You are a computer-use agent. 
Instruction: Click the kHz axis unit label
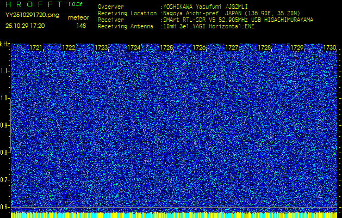click(5, 44)
